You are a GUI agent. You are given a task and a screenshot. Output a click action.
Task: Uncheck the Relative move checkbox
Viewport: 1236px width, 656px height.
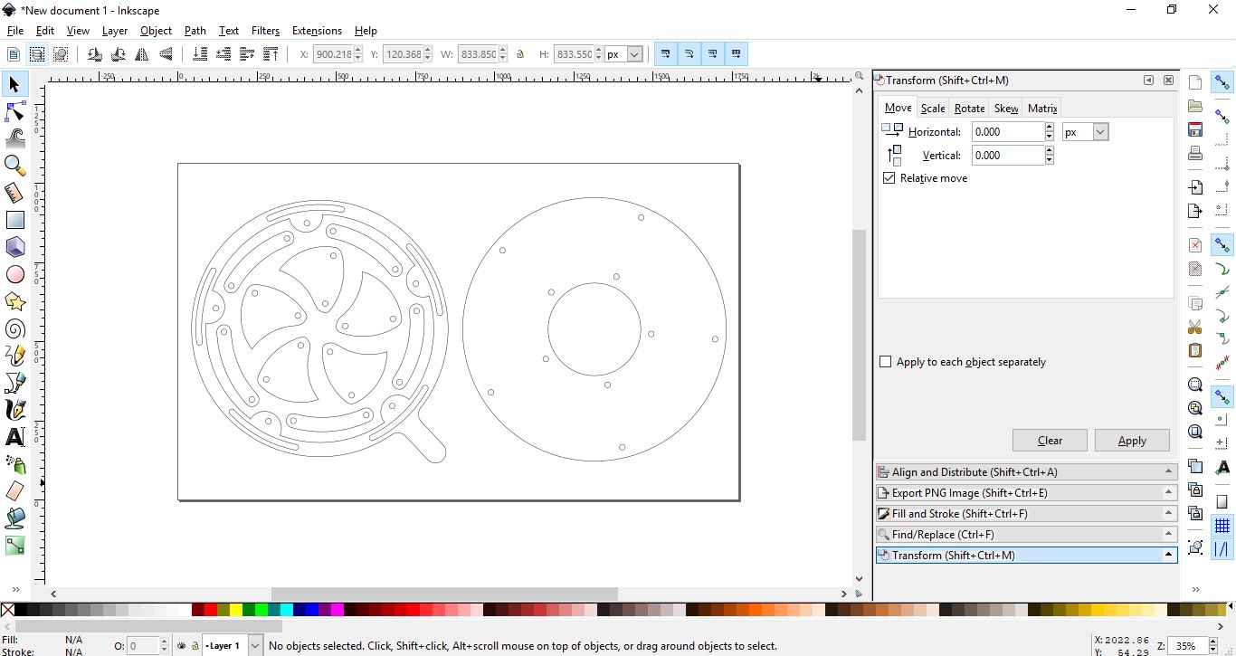(889, 178)
